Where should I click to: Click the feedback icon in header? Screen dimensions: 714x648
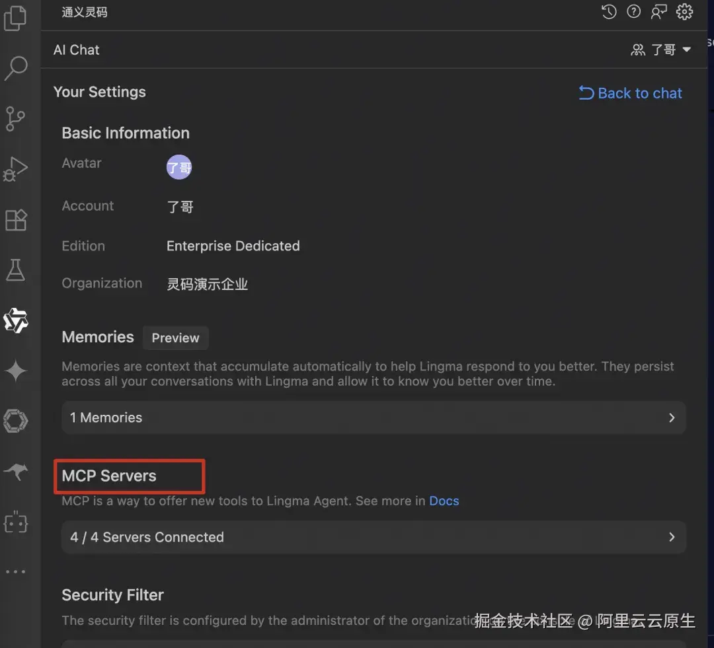[x=658, y=11]
